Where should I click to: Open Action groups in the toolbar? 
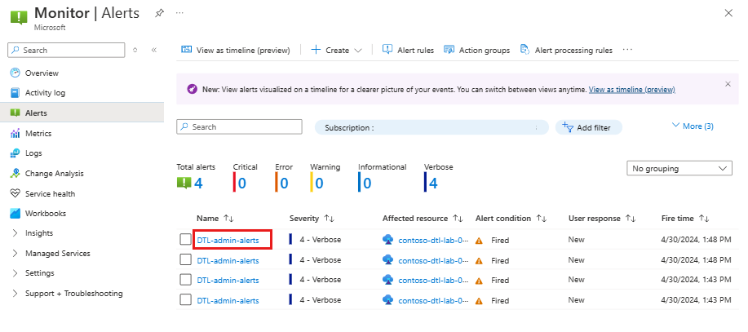coord(476,50)
